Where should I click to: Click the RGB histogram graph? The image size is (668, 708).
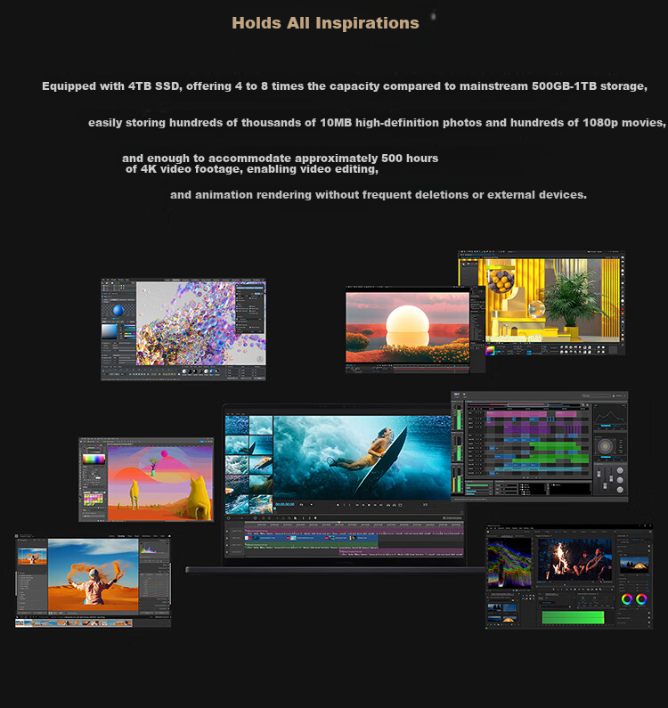coord(153,549)
